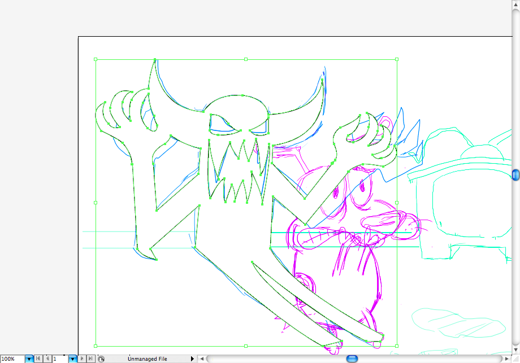Go to the last artboard
Viewport: 520px width, 363px height.
90,358
